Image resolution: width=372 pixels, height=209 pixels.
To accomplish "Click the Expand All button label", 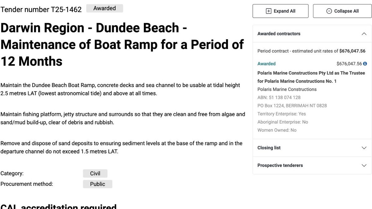I will (x=285, y=11).
